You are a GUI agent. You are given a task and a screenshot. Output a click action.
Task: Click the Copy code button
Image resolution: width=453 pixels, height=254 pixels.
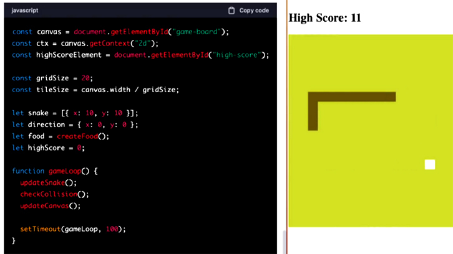[x=253, y=11]
